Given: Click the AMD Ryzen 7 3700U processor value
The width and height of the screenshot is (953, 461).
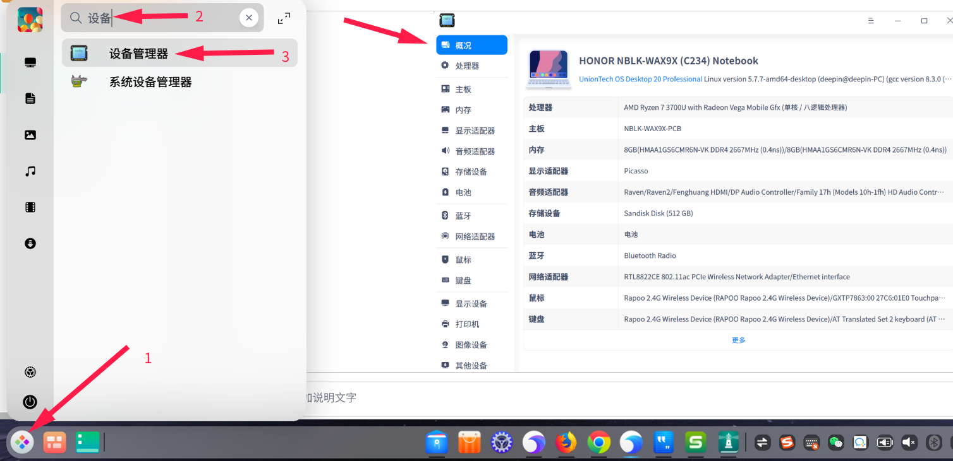Looking at the screenshot, I should click(735, 107).
